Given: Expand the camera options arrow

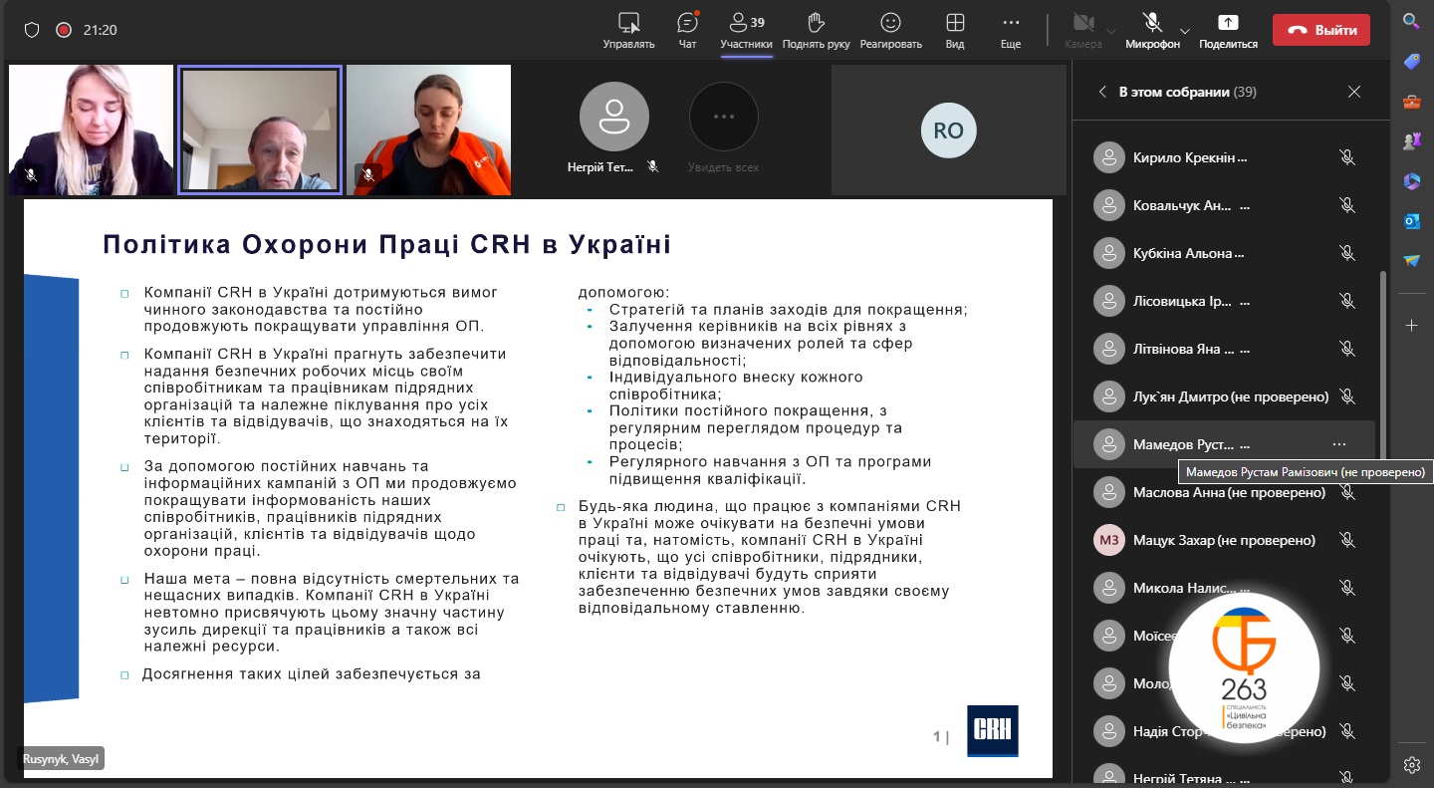Looking at the screenshot, I should 1111,30.
